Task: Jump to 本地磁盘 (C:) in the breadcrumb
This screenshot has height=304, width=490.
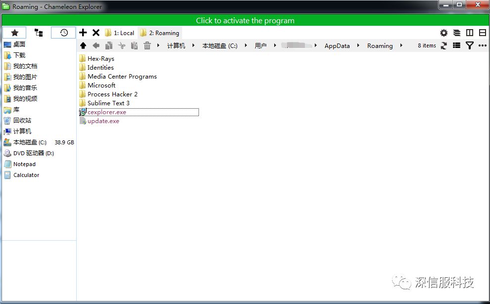Action: point(220,45)
